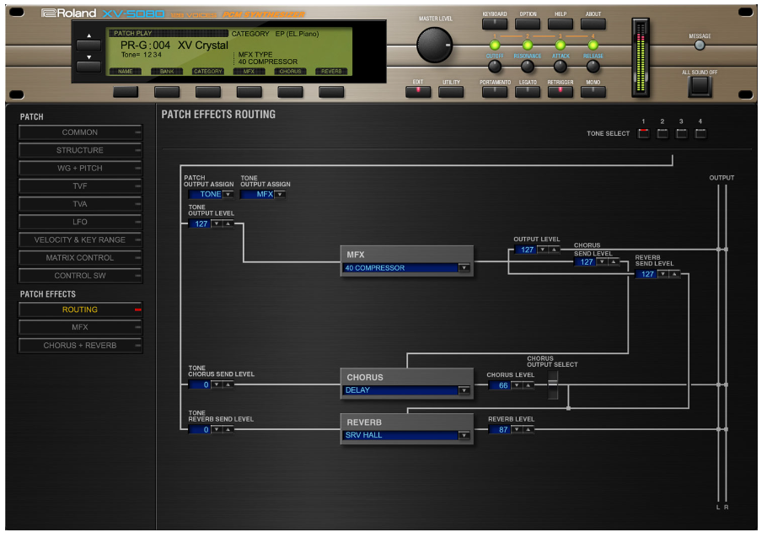Viewport: 767px width, 543px height.
Task: Toggle the Edit button
Action: pos(418,91)
